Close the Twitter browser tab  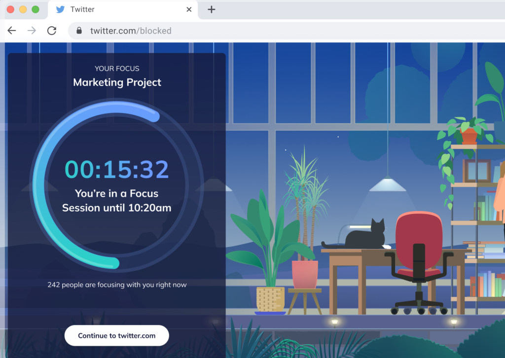click(189, 9)
